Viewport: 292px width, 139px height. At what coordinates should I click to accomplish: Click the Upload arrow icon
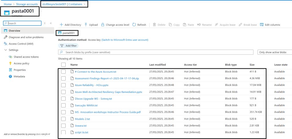tap(86, 25)
